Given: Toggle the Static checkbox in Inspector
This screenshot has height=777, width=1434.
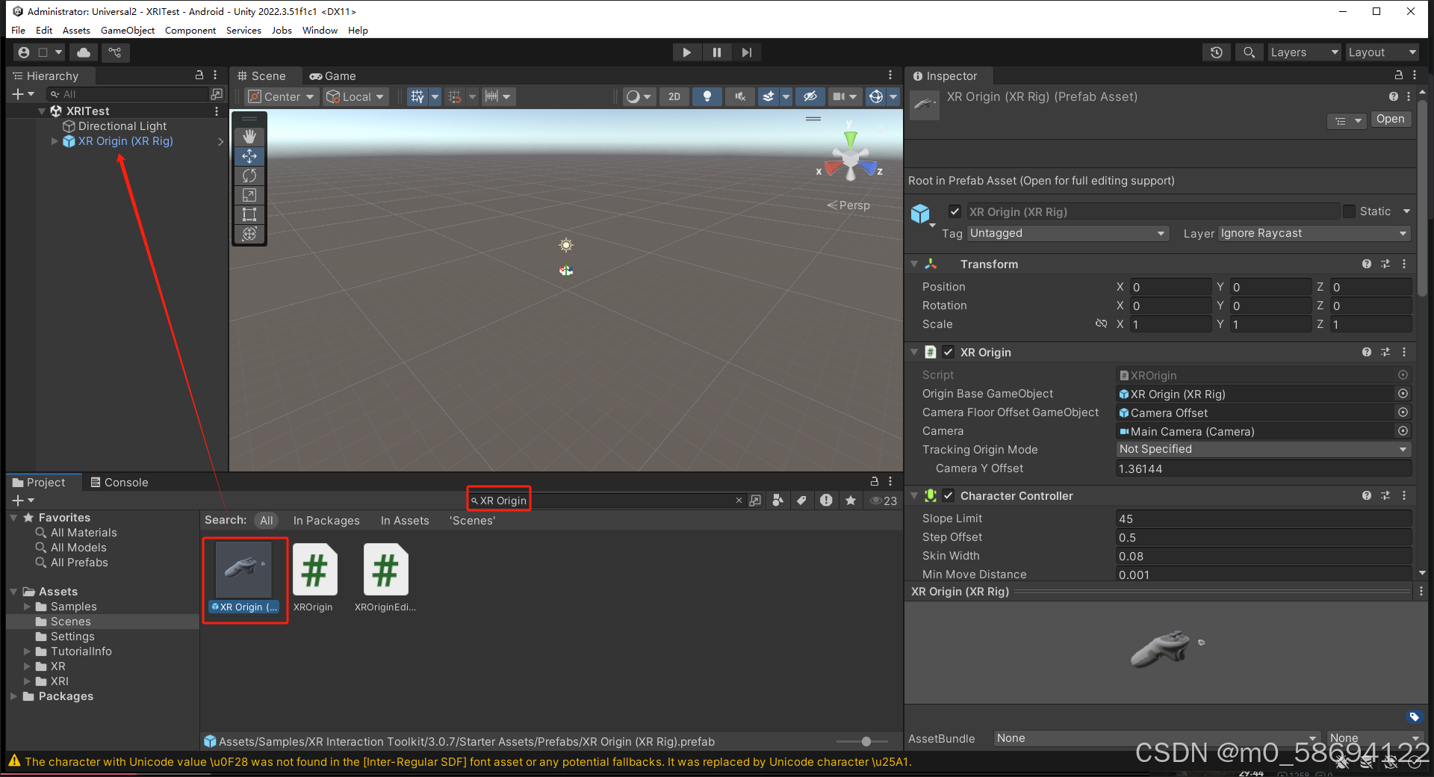Looking at the screenshot, I should coord(1349,211).
